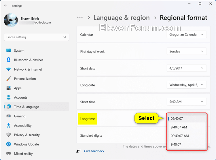Expand the Long date dropdown

[187, 85]
